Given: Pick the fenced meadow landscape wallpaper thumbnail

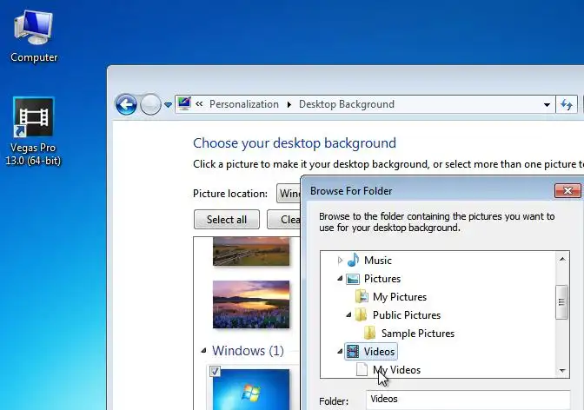Looking at the screenshot, I should [251, 251].
